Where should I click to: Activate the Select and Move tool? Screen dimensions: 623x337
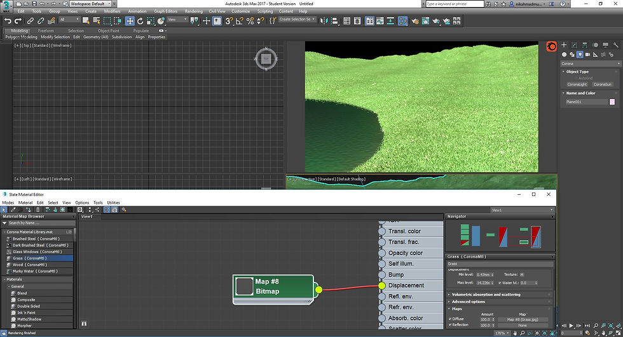tap(130, 21)
